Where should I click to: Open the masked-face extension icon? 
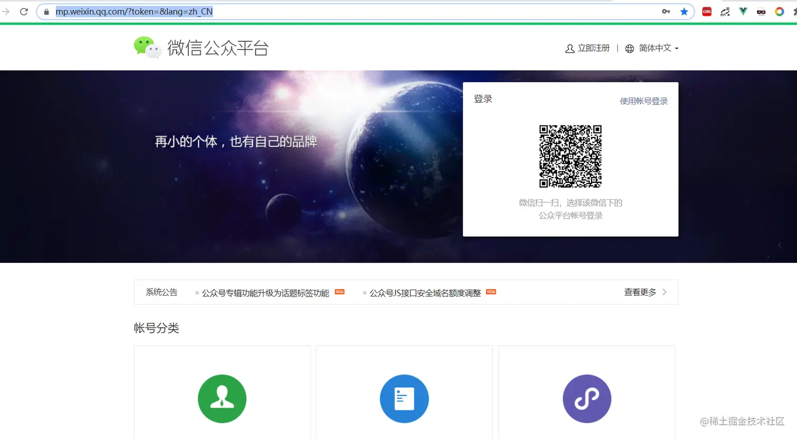point(761,12)
